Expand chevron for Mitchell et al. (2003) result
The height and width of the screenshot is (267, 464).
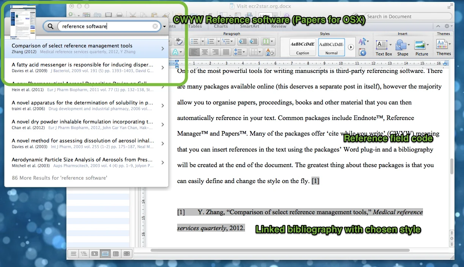pos(163,163)
